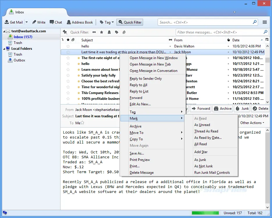272x218 pixels.
Task: Click message body scrollbar down arrow
Action: coord(267,208)
